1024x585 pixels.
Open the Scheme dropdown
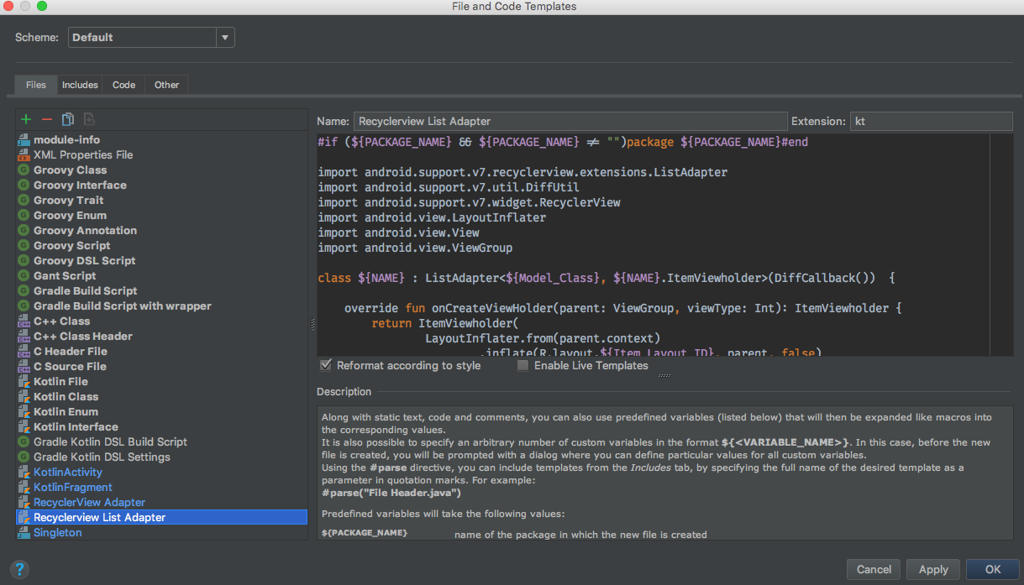224,37
